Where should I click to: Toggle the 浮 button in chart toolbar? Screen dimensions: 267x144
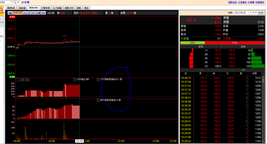point(29,13)
